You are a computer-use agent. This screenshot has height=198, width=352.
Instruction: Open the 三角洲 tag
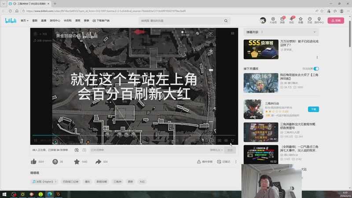[117, 182]
